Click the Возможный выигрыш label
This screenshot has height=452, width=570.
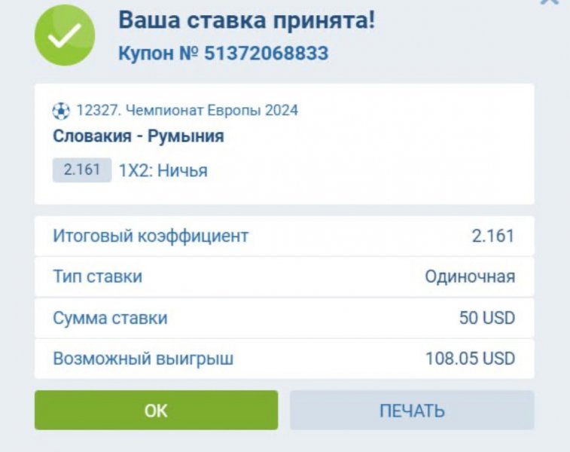point(143,359)
